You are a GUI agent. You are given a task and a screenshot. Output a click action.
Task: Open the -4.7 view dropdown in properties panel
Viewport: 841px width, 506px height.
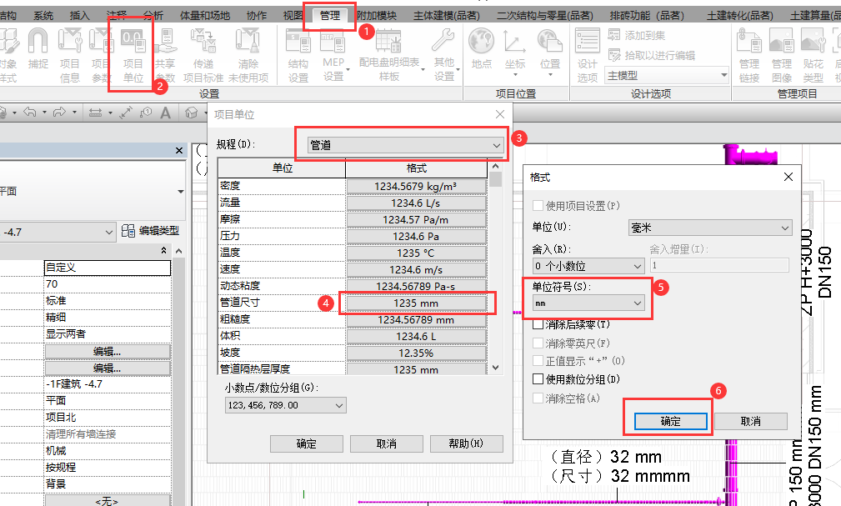click(x=58, y=233)
